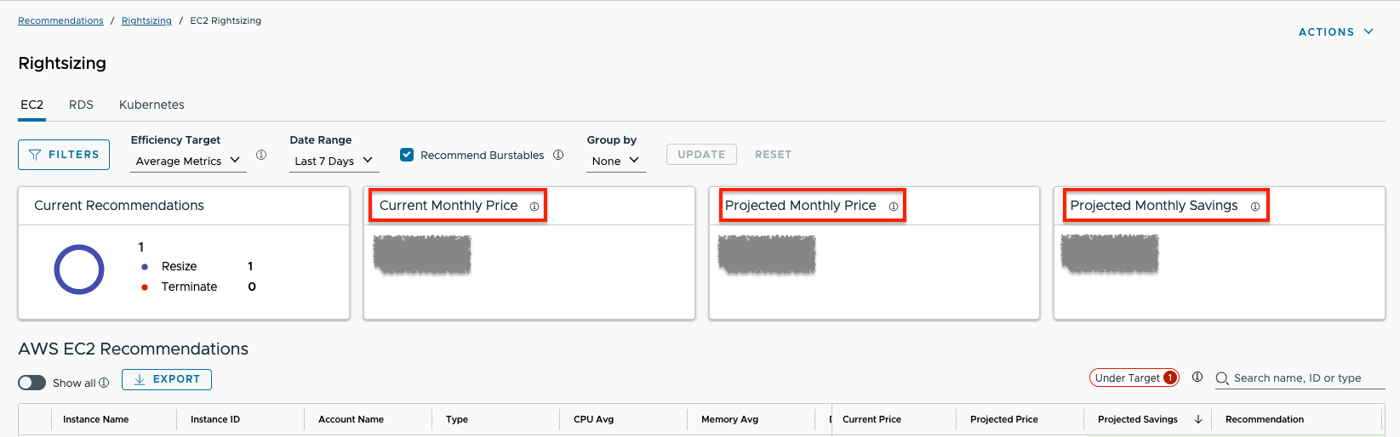The width and height of the screenshot is (1400, 437).
Task: Open the Efficiency Target Average Metrics dropdown
Action: (x=188, y=161)
